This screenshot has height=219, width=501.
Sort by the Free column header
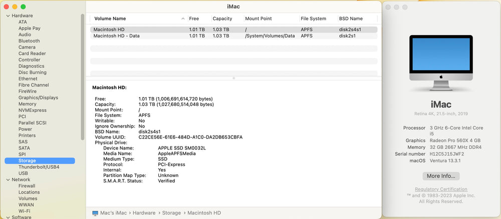(x=194, y=18)
